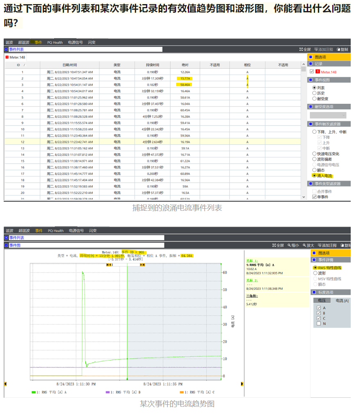Click 复制 copy icon in upper toolbar
The image size is (354, 415).
338,49
